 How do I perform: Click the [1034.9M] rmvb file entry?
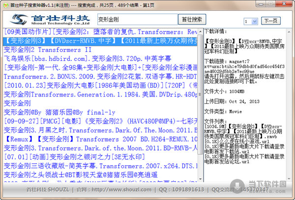(x=243, y=131)
